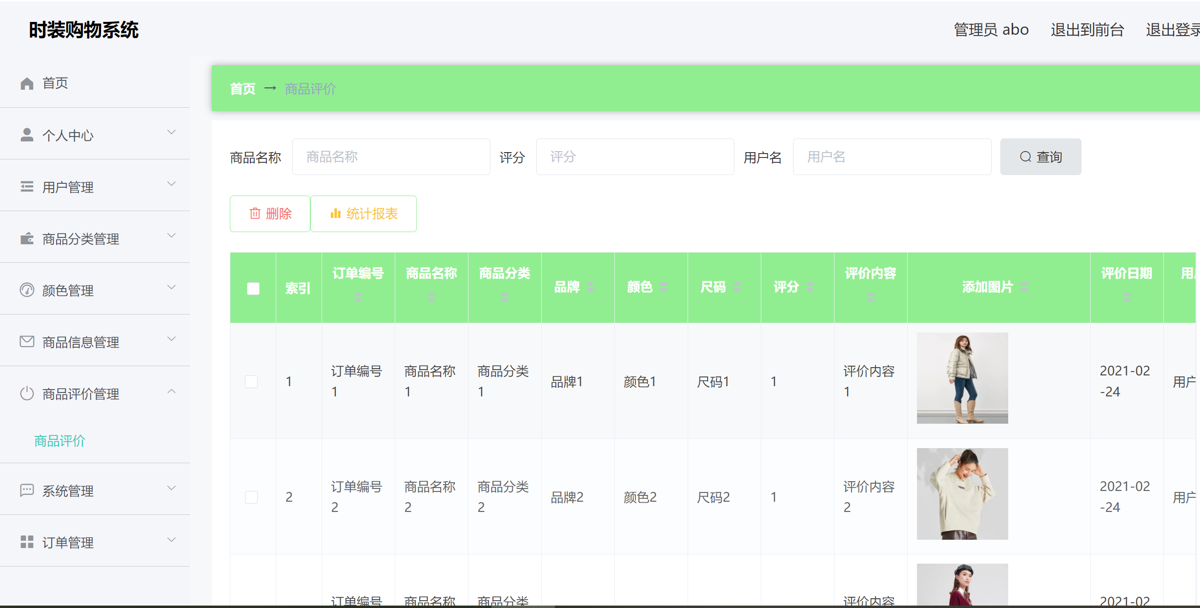The width and height of the screenshot is (1200, 608).
Task: Click the color wheel icon for 颜色管理
Action: coord(27,291)
